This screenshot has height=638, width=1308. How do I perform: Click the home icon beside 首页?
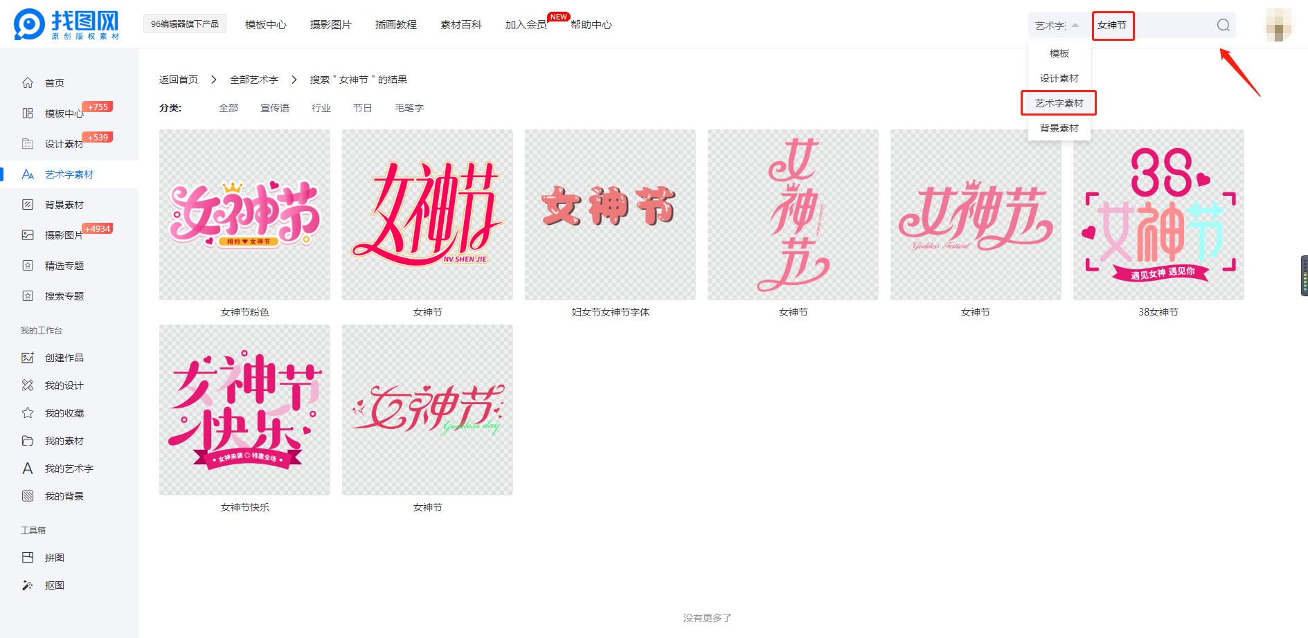(x=28, y=83)
